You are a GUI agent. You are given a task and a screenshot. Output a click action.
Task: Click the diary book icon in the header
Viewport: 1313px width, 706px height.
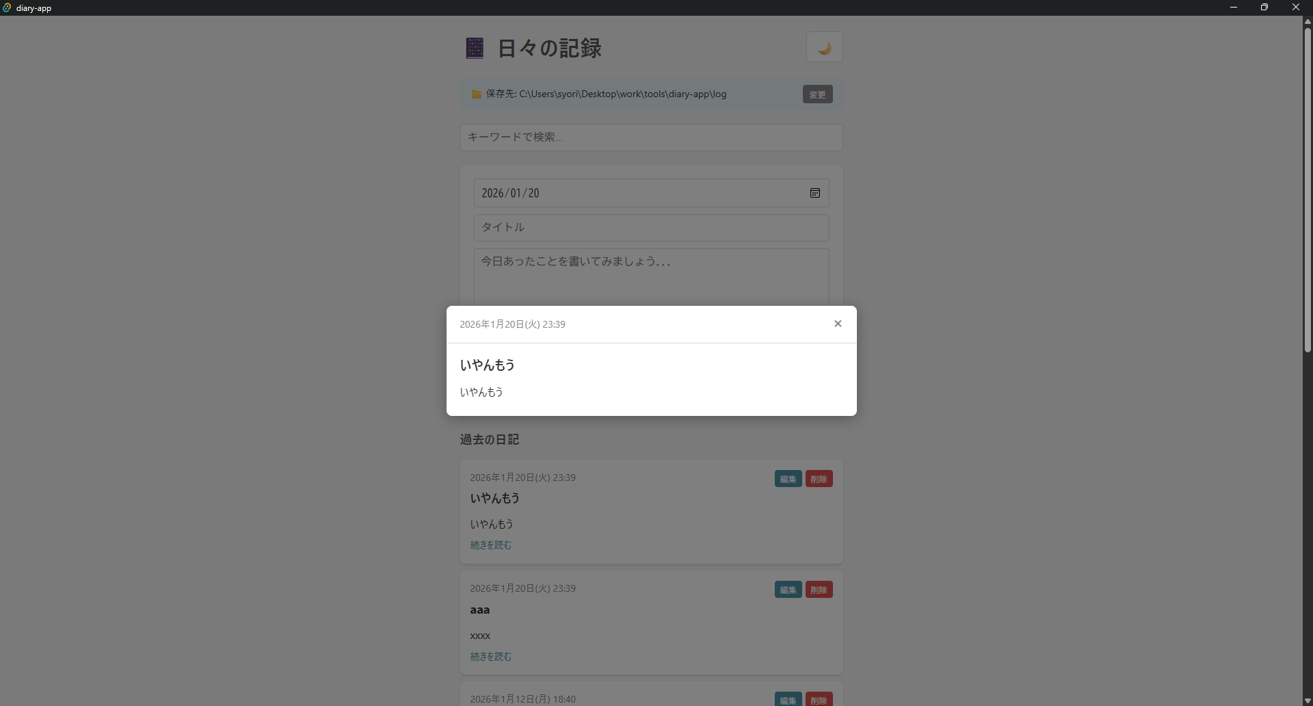click(475, 48)
